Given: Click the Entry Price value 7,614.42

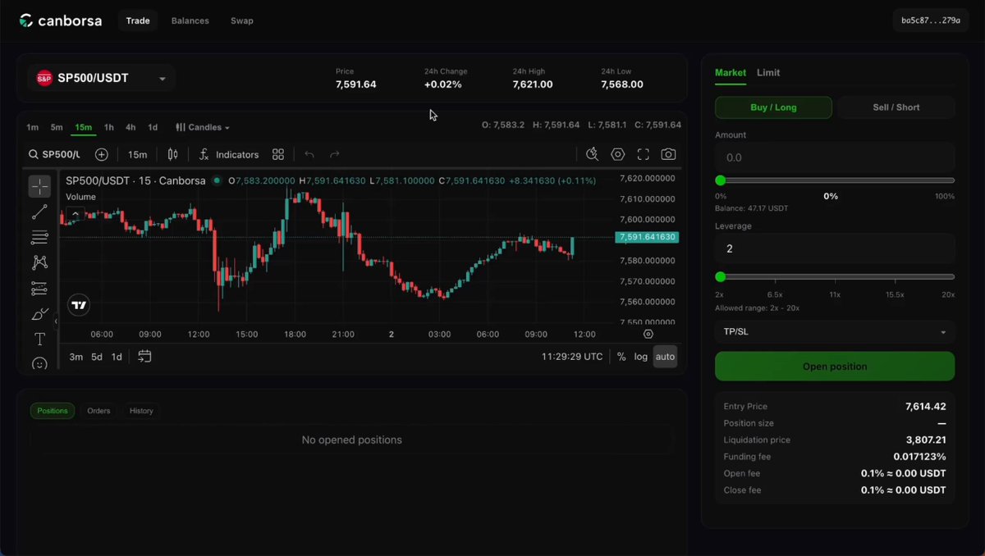Looking at the screenshot, I should [926, 407].
